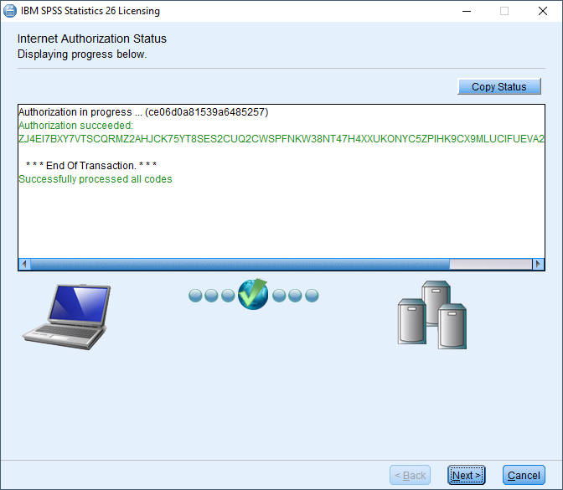The image size is (563, 490).
Task: Click 'Successfully processed all codes' text
Action: (96, 178)
